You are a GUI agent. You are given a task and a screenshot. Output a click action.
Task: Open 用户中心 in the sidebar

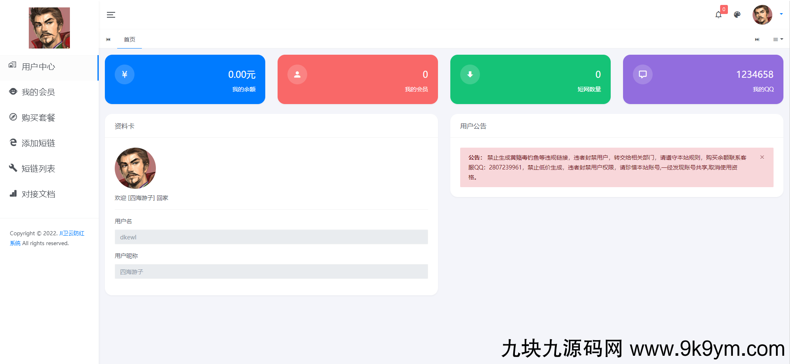click(x=38, y=67)
